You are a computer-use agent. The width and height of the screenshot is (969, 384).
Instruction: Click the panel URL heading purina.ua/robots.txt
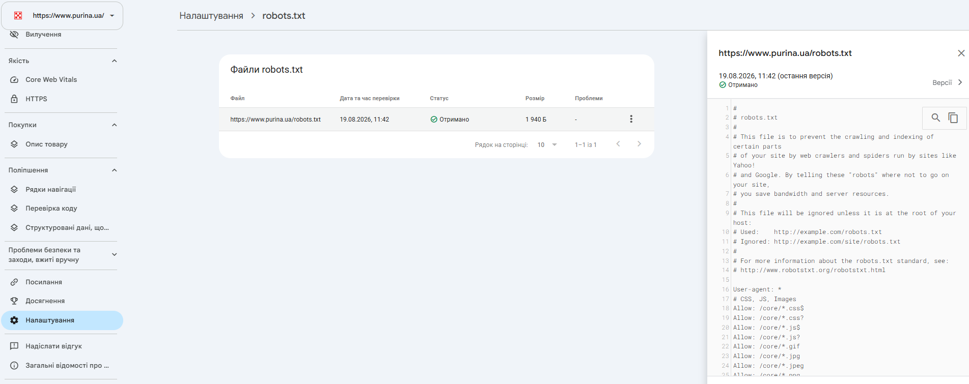(x=785, y=53)
